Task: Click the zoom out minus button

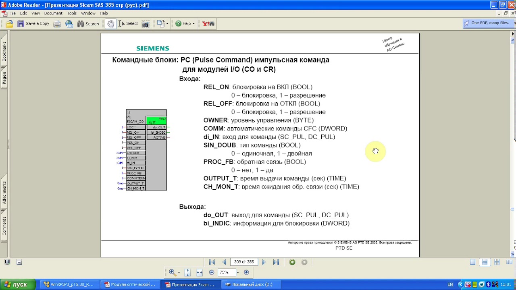Action: tap(212, 273)
